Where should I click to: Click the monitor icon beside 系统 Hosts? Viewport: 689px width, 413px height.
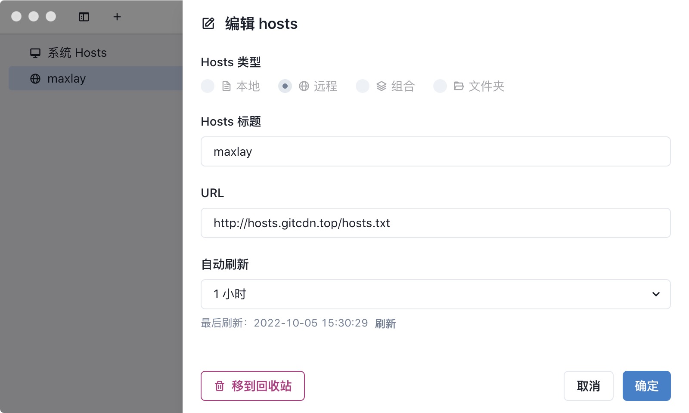click(x=35, y=53)
